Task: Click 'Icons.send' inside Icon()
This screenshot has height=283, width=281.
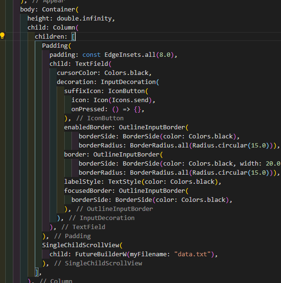Action: pos(130,100)
